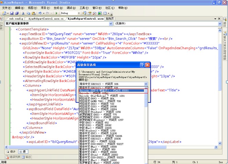Switch to the AjaxWebpartControl.ascx.cs tab
228x164 pixels.
click(x=46, y=19)
